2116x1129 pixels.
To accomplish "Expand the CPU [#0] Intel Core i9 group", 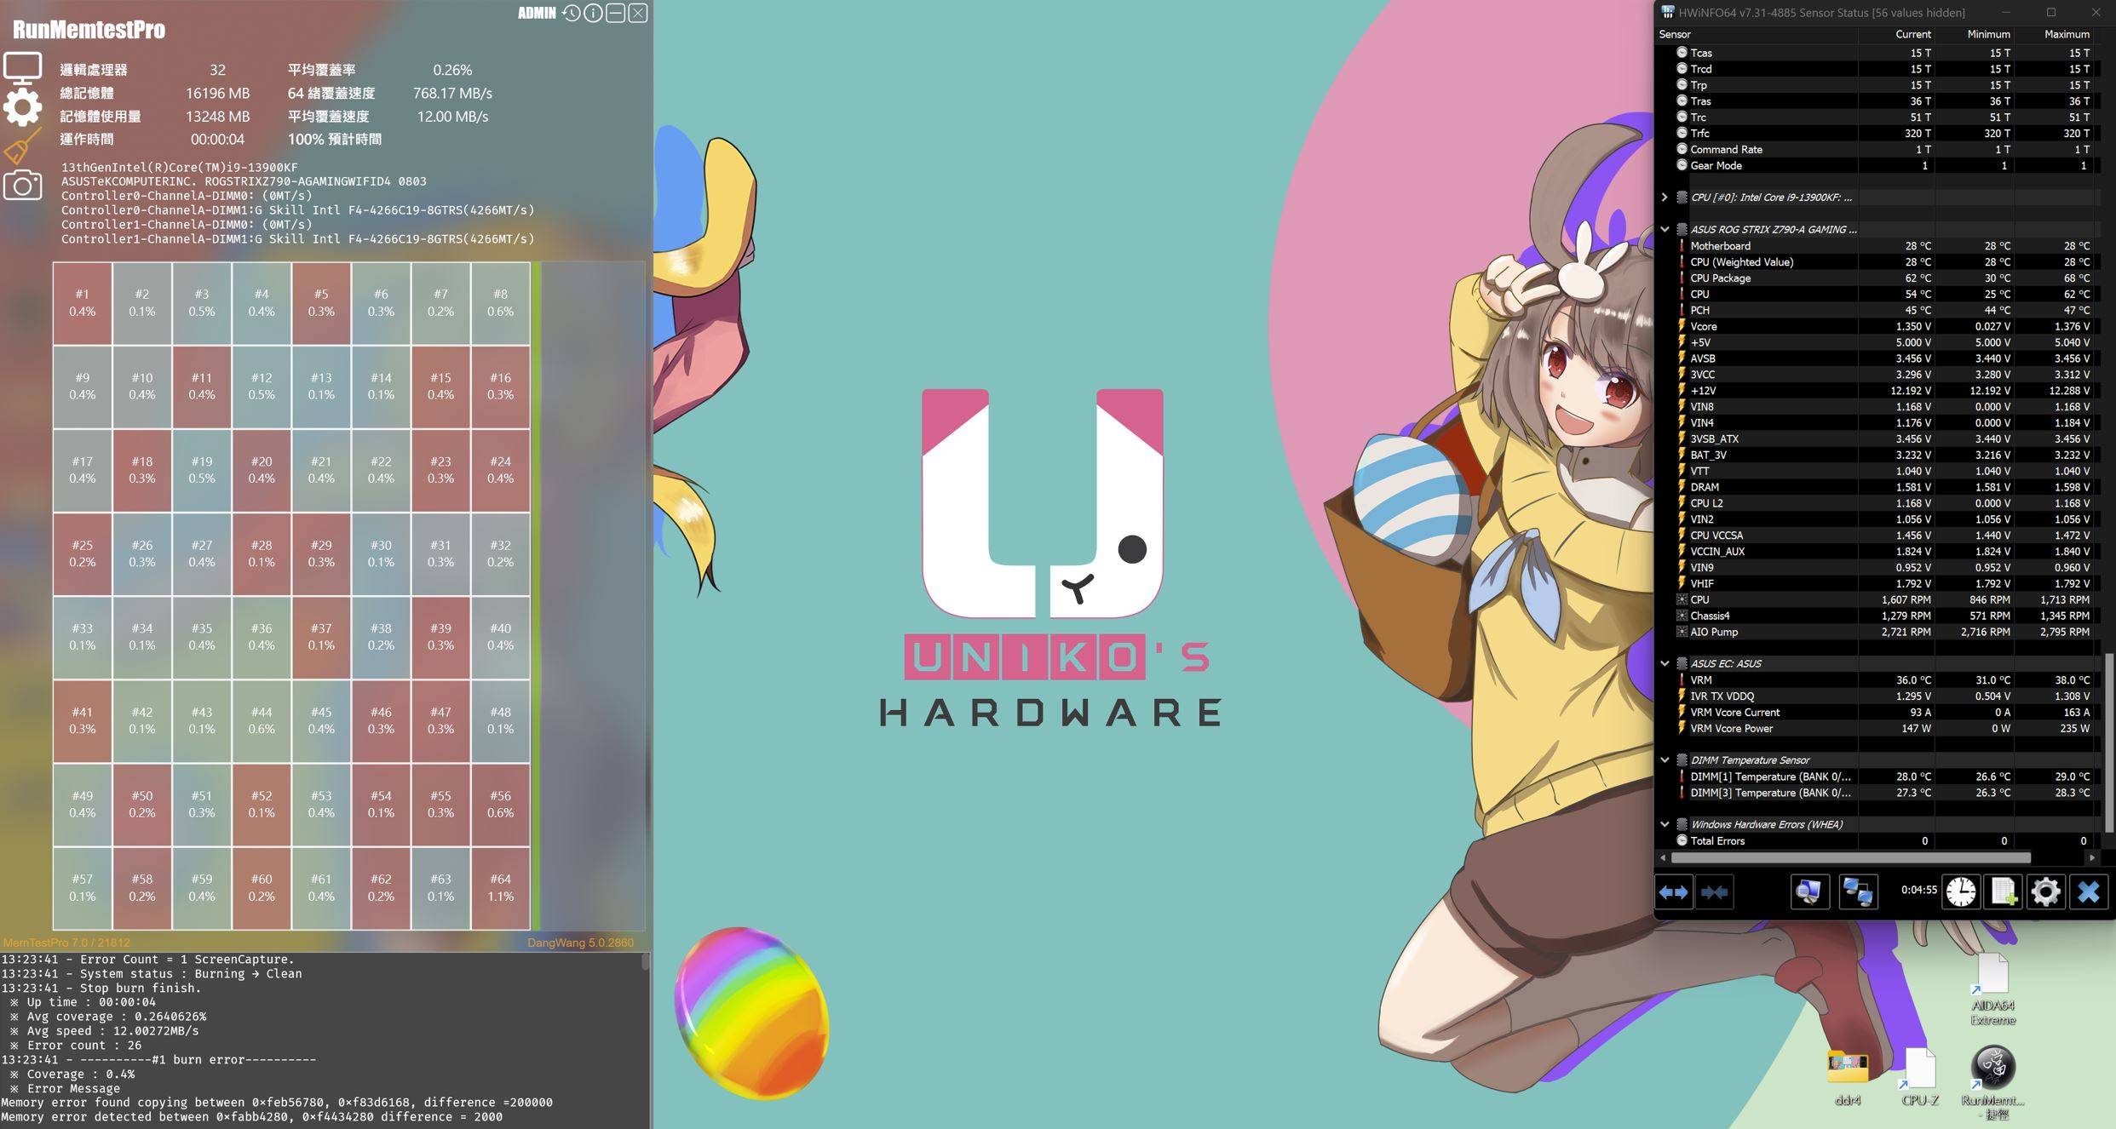I will [1665, 197].
